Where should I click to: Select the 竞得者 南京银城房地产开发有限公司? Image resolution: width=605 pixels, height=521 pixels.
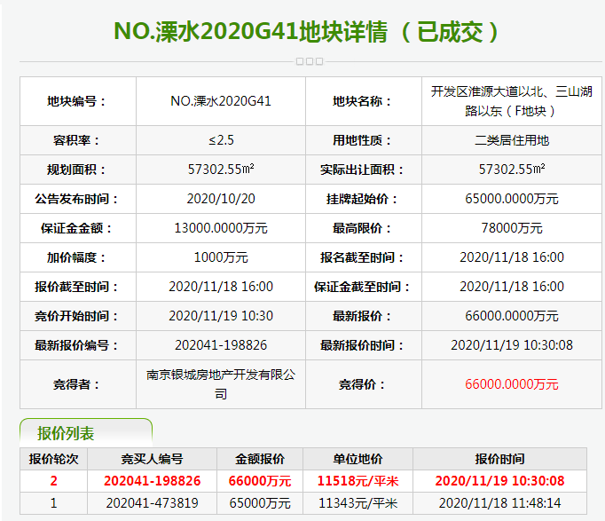click(x=221, y=384)
